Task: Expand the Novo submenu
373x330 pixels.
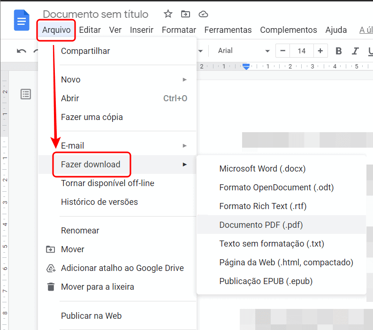Action: pos(117,80)
